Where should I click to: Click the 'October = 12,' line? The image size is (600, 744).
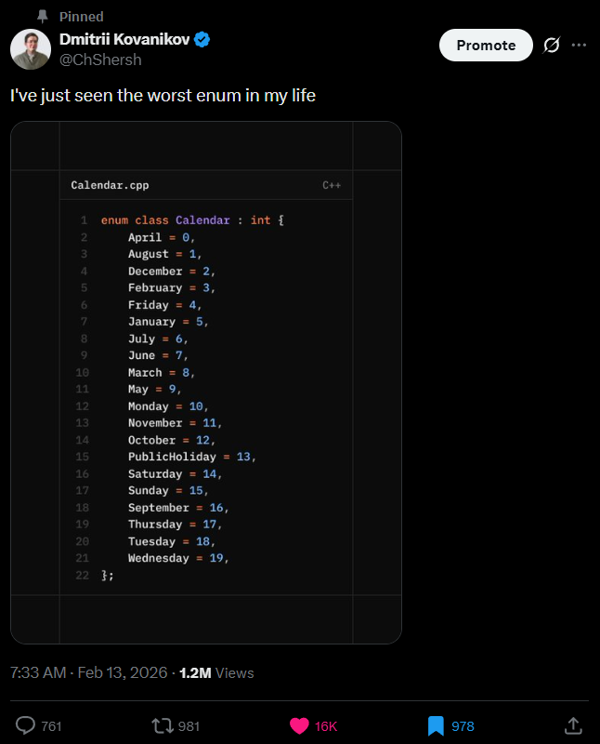tap(172, 439)
